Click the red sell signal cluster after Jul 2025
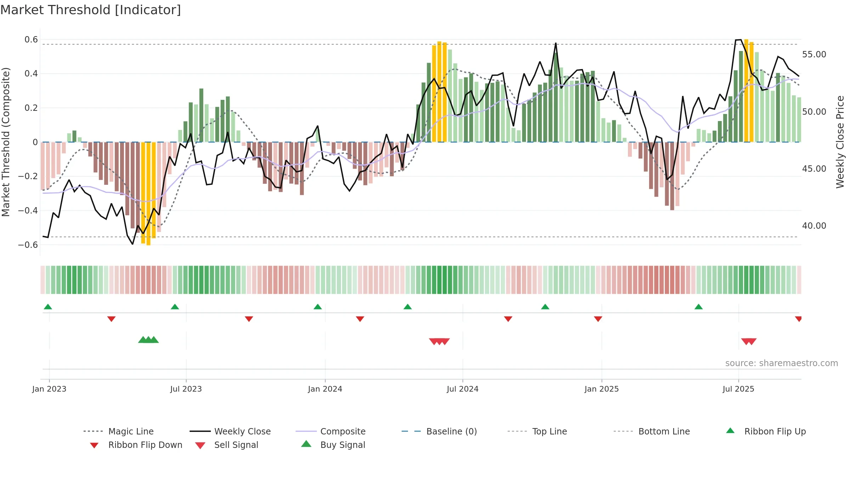Viewport: 850px width, 478px height. pos(749,341)
